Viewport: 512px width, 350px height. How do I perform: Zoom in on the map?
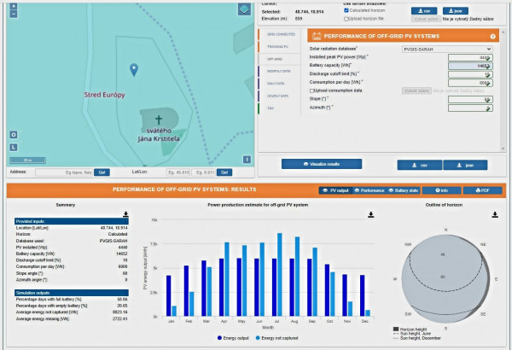tap(14, 6)
